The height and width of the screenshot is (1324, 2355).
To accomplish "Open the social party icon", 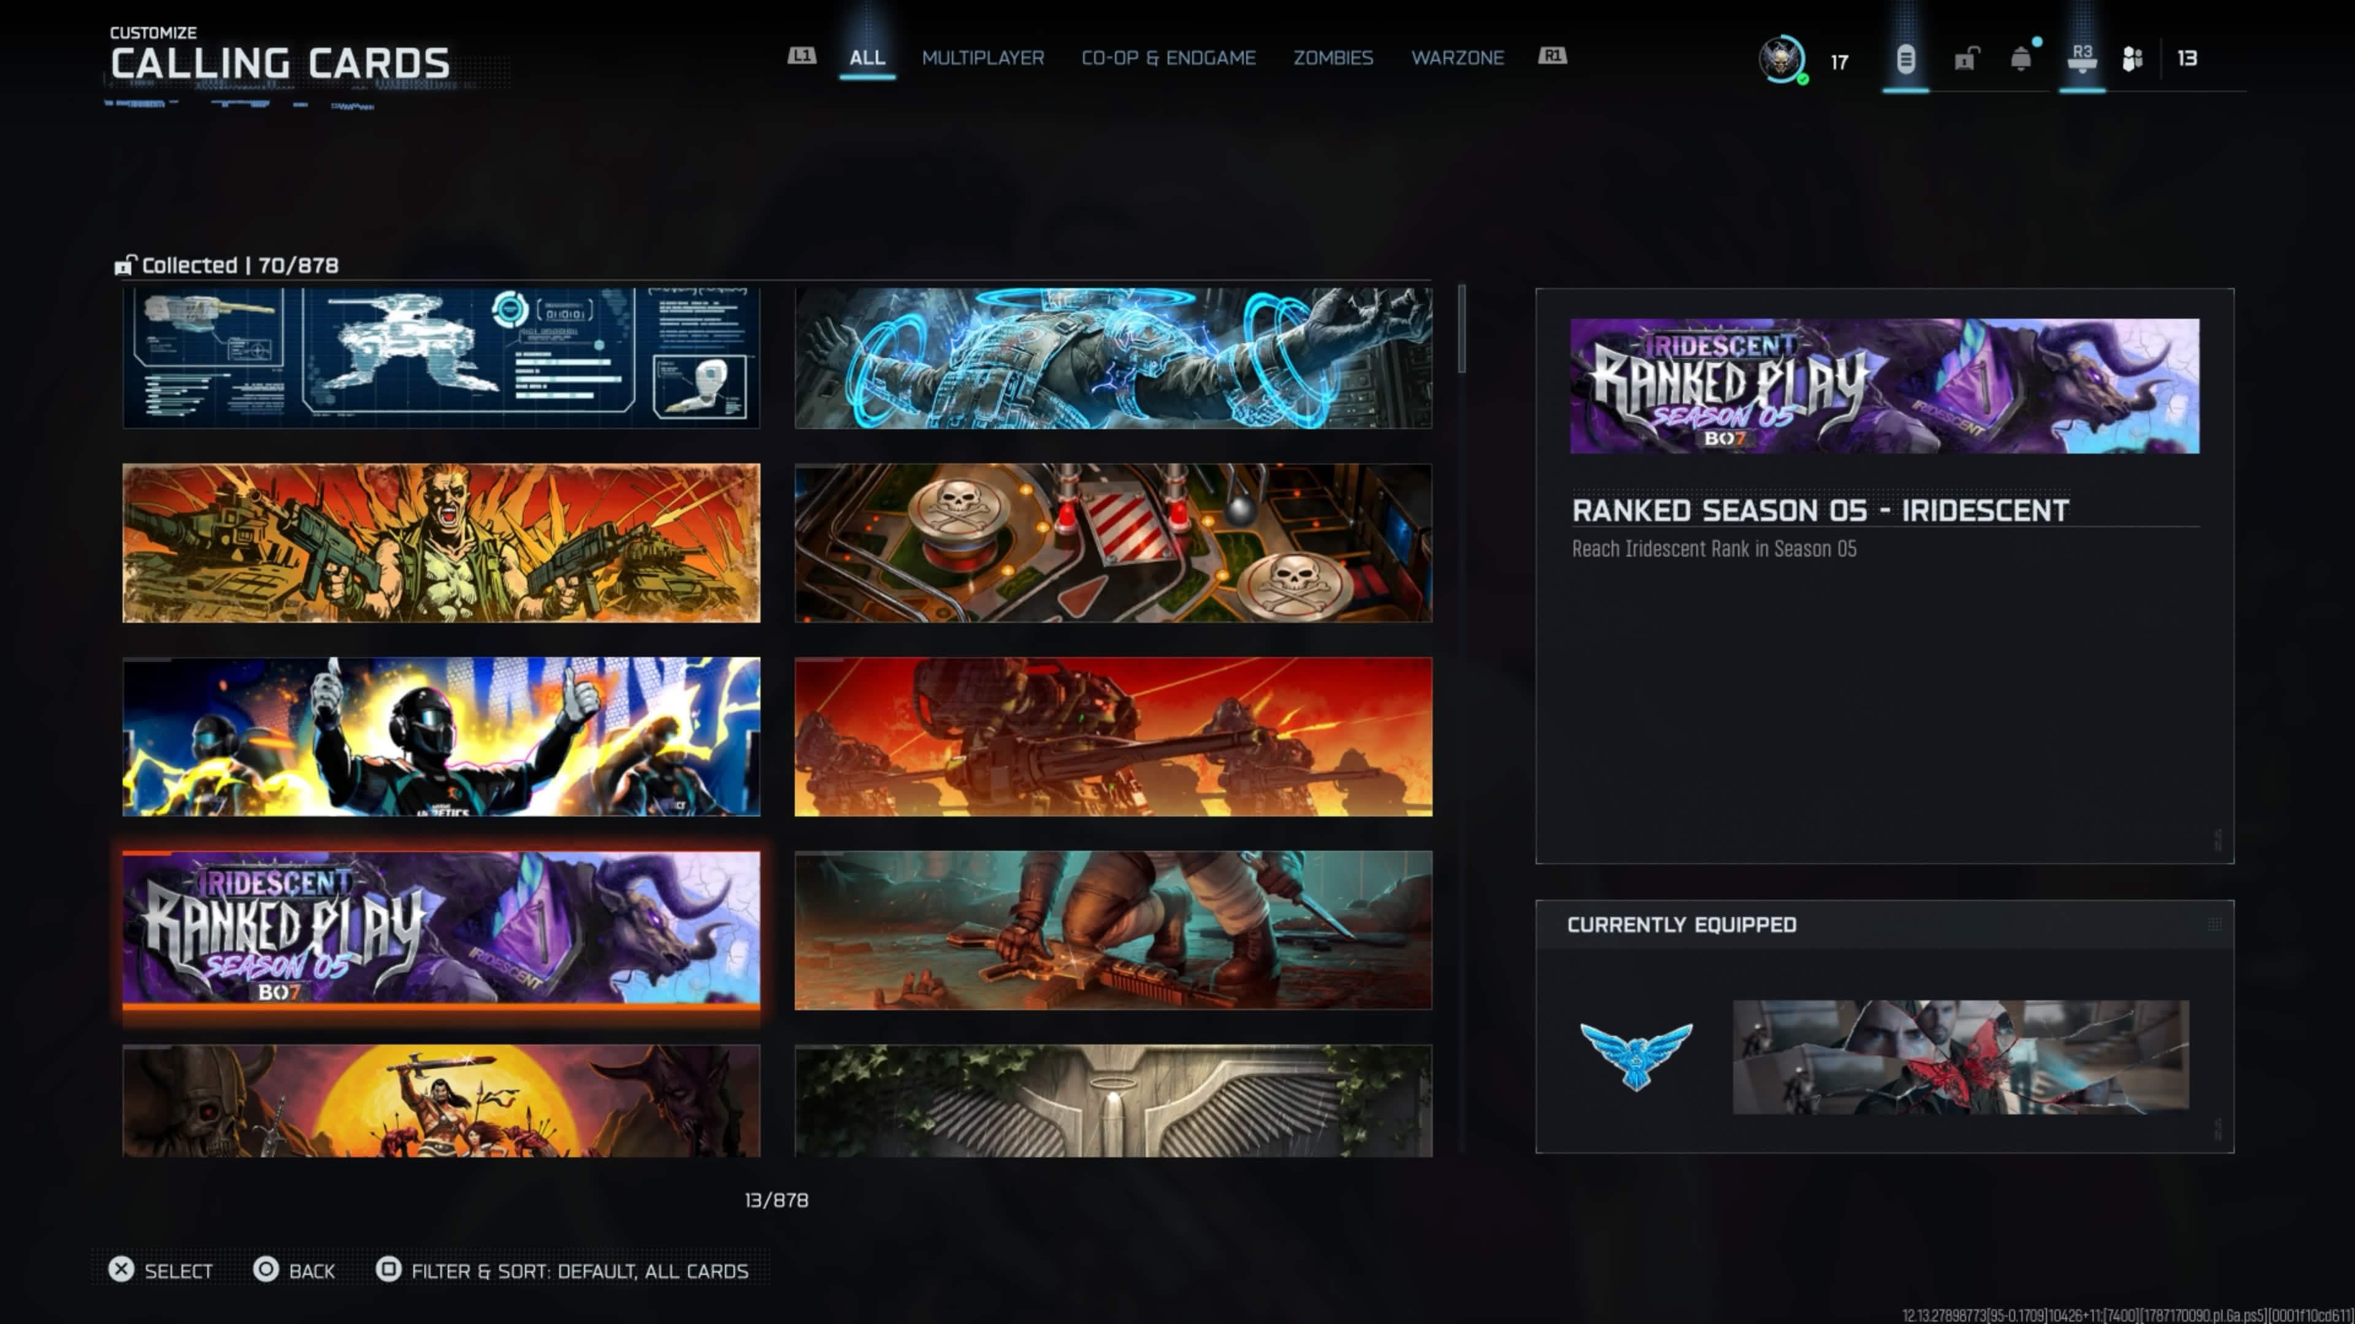I will tap(2132, 59).
